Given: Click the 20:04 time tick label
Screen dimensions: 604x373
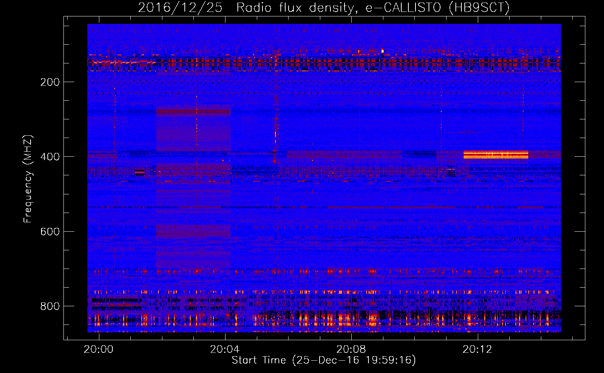Looking at the screenshot, I should pos(225,350).
